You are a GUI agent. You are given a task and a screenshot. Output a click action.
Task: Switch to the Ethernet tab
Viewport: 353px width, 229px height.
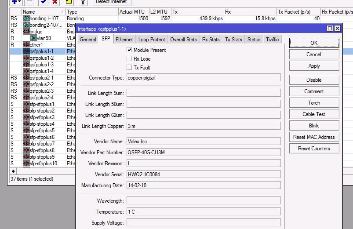coord(124,40)
